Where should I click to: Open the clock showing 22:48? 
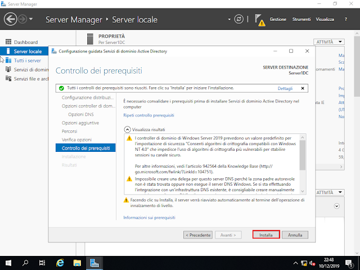(x=329, y=263)
